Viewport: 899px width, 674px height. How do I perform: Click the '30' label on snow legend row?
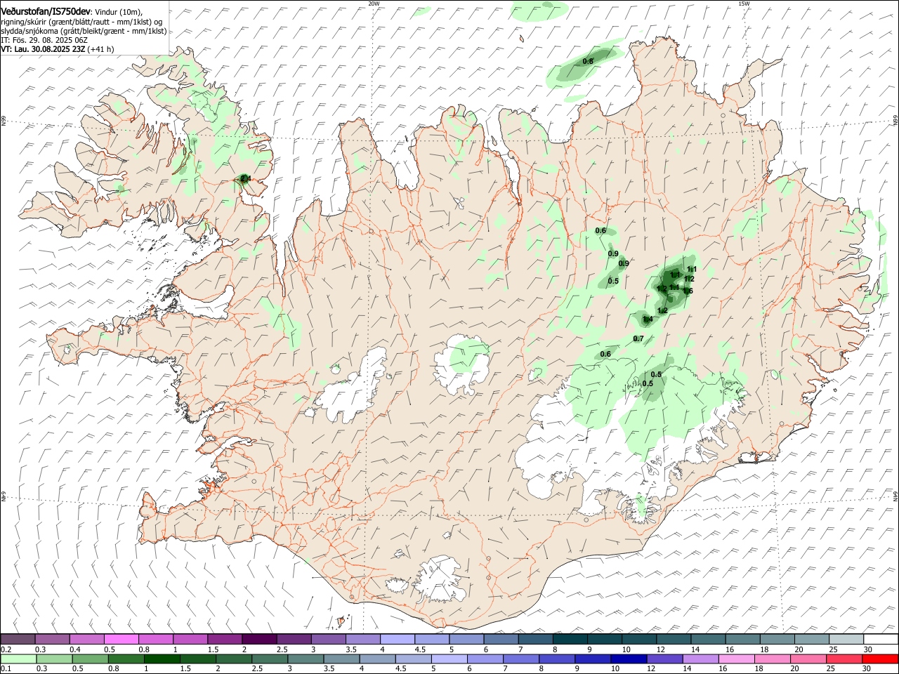click(x=868, y=649)
